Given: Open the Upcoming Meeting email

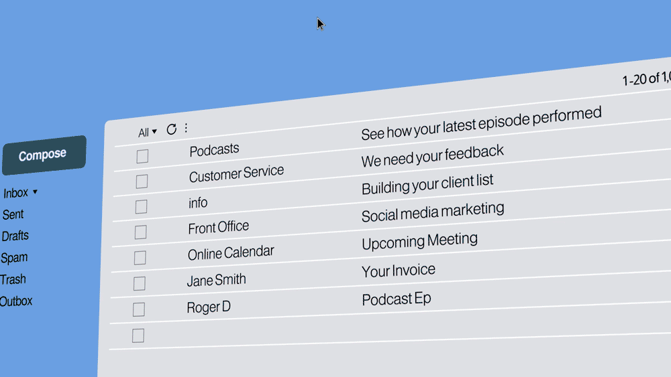Looking at the screenshot, I should (x=419, y=241).
